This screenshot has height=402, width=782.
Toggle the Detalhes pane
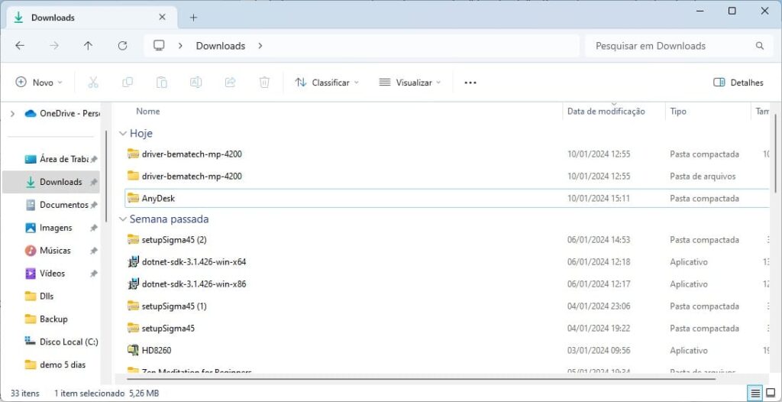[x=738, y=83]
